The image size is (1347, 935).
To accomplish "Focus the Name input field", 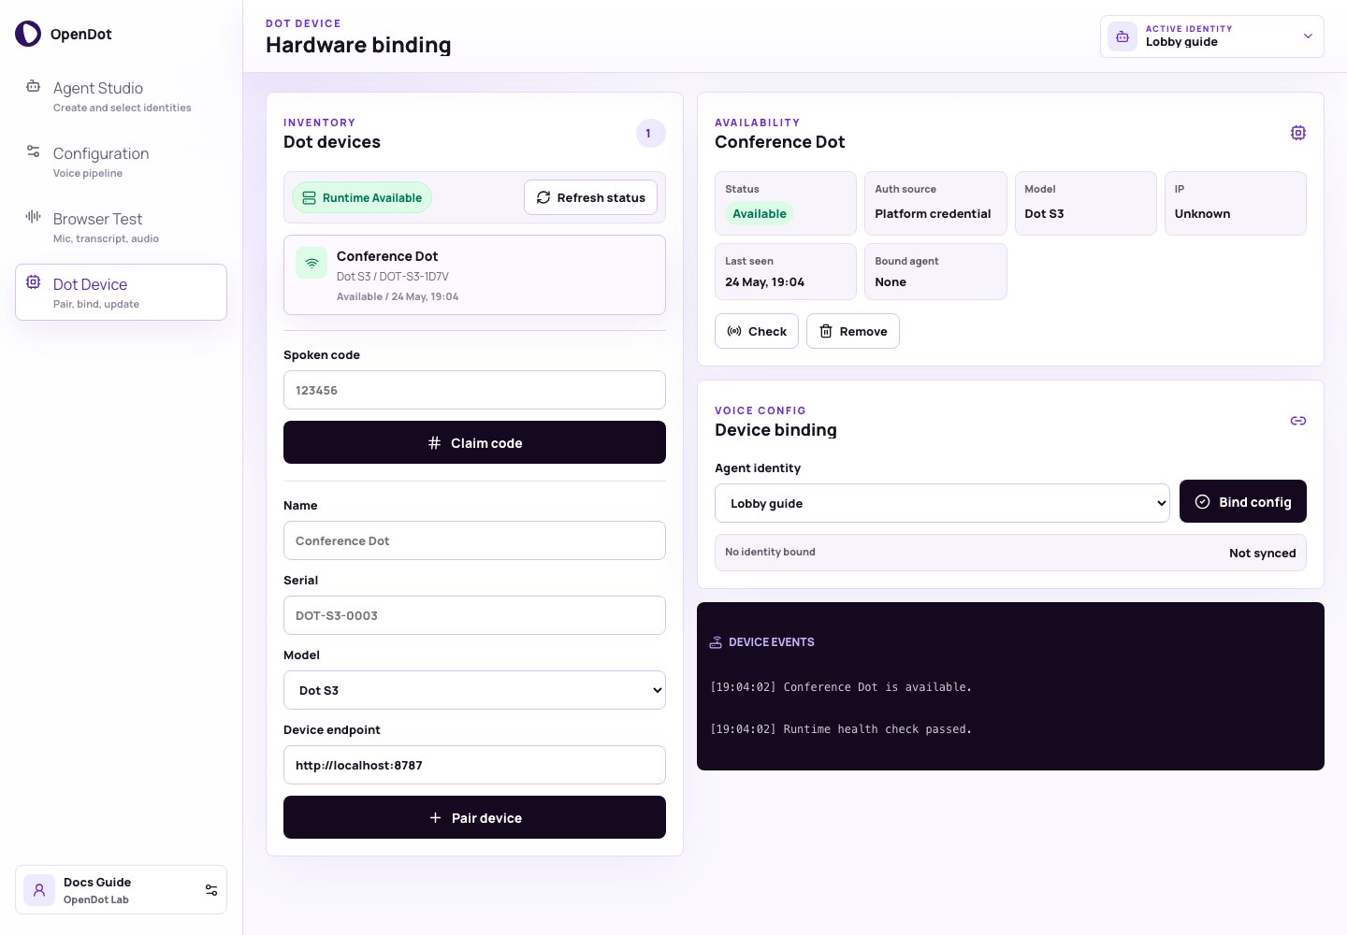I will pyautogui.click(x=474, y=540).
